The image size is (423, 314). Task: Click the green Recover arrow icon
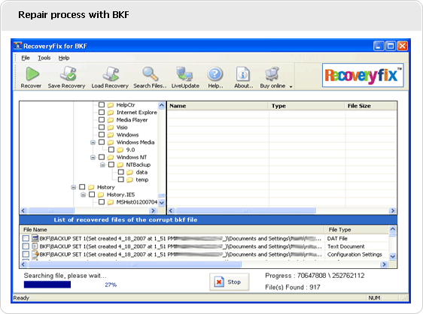pos(32,74)
